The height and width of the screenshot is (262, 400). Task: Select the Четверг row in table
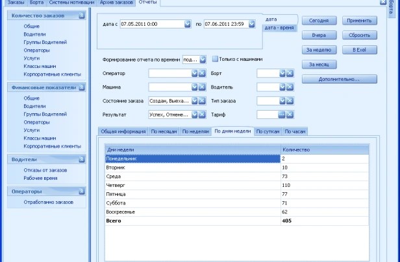pos(192,185)
